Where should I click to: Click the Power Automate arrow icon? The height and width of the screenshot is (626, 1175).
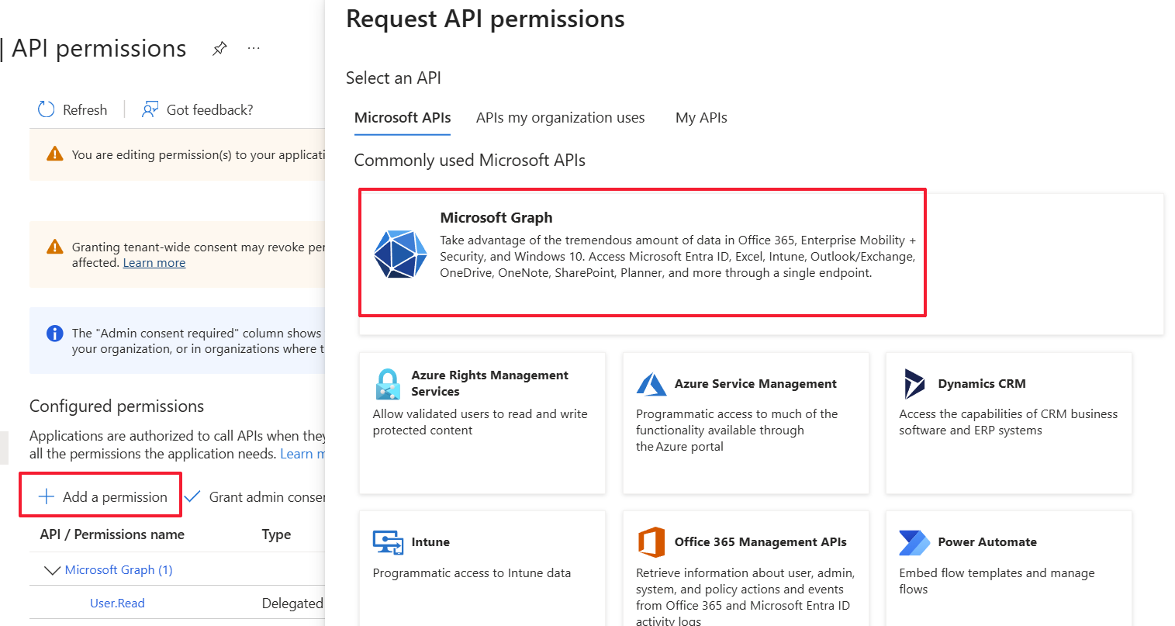click(914, 542)
